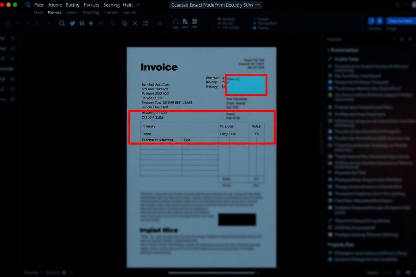This screenshot has height=277, width=416.
Task: Click the hamburger lines icon in the toolbar
Action: click(160, 23)
